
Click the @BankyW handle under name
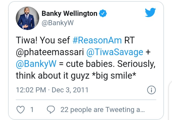pos(58,23)
